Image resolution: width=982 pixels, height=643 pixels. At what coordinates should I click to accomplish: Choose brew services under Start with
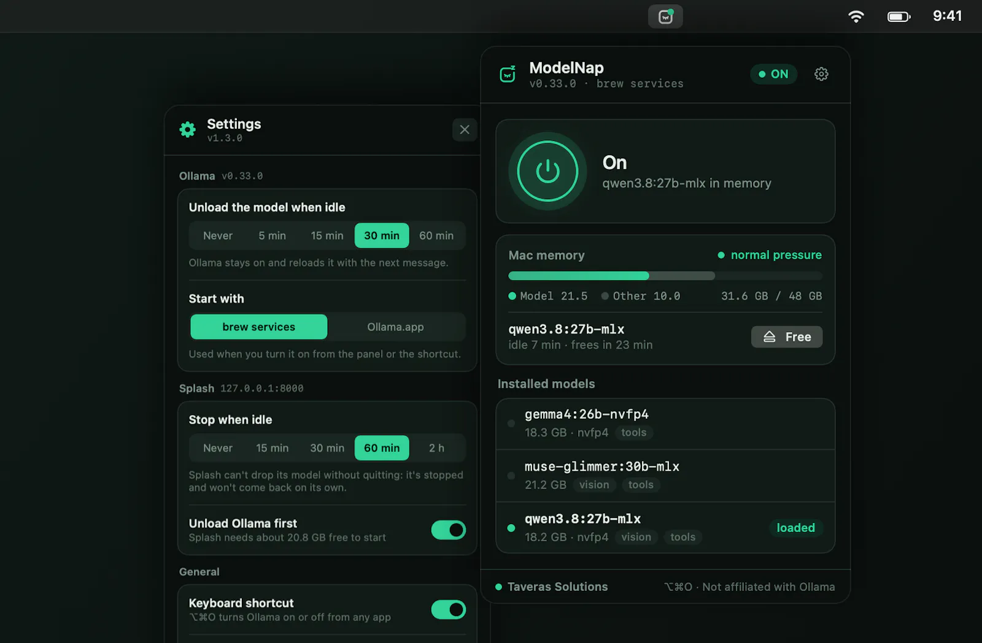point(259,327)
